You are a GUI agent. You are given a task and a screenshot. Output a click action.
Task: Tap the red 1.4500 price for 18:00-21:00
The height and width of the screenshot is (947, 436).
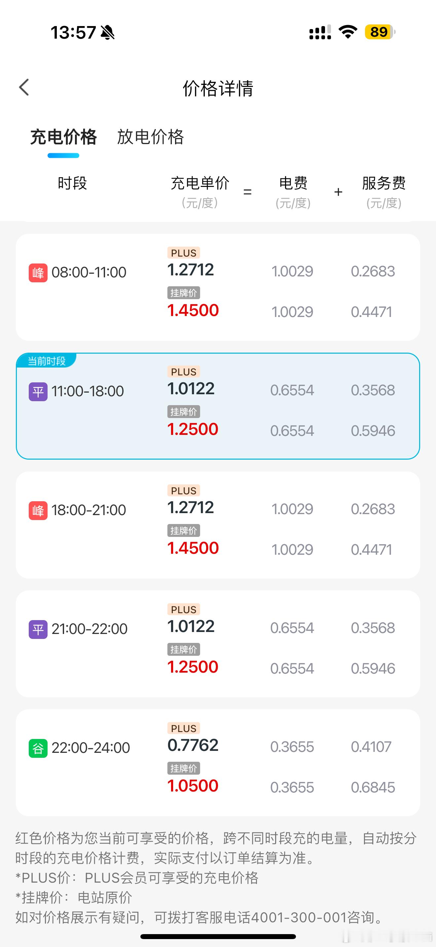(193, 548)
